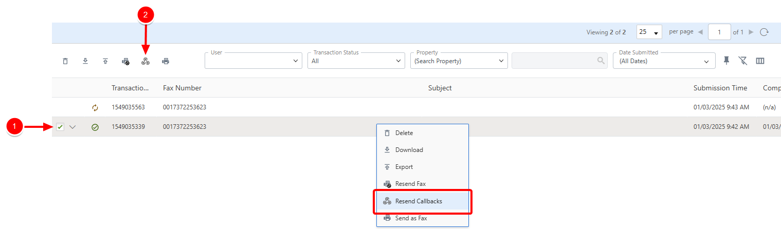The height and width of the screenshot is (229, 781).
Task: Uncheck the checkbox for transaction 1549035339
Action: point(60,127)
